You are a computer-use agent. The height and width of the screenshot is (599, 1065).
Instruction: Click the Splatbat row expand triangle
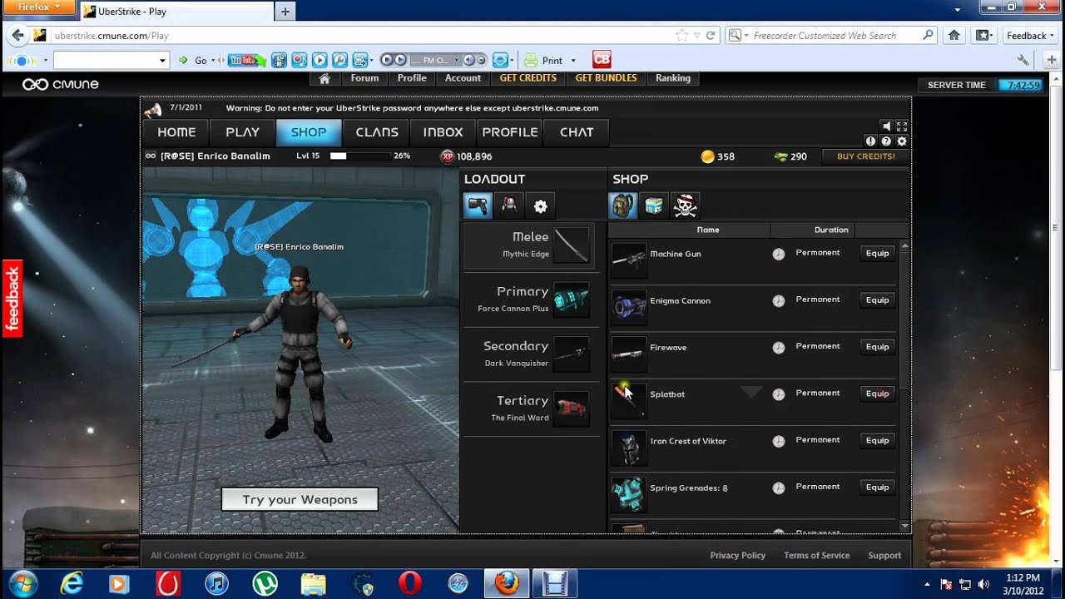751,392
